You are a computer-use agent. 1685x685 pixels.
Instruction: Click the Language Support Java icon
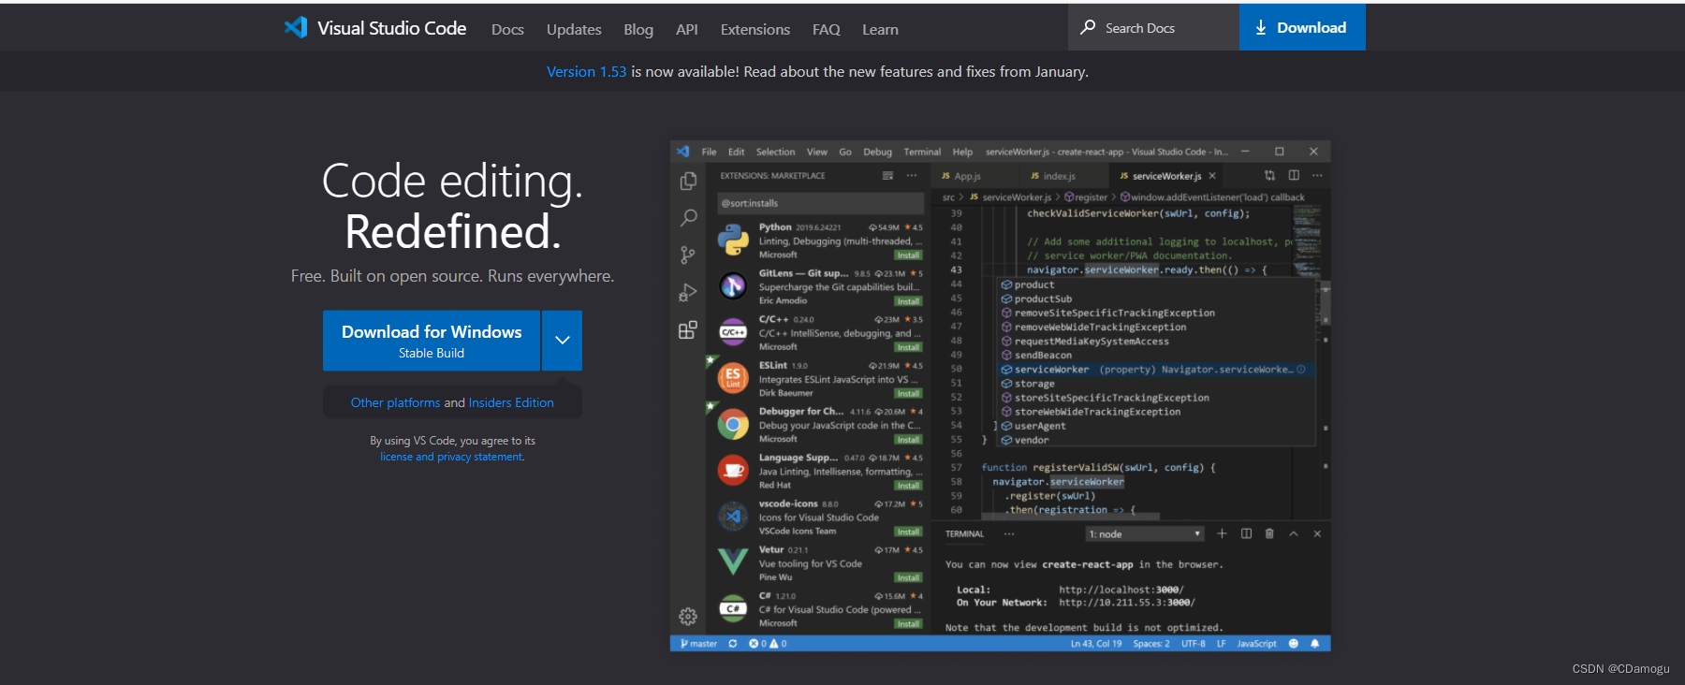point(733,470)
